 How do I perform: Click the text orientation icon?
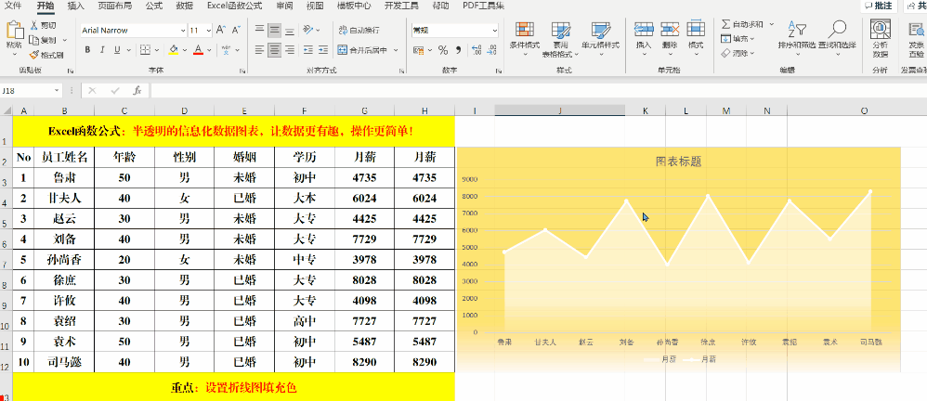click(308, 30)
